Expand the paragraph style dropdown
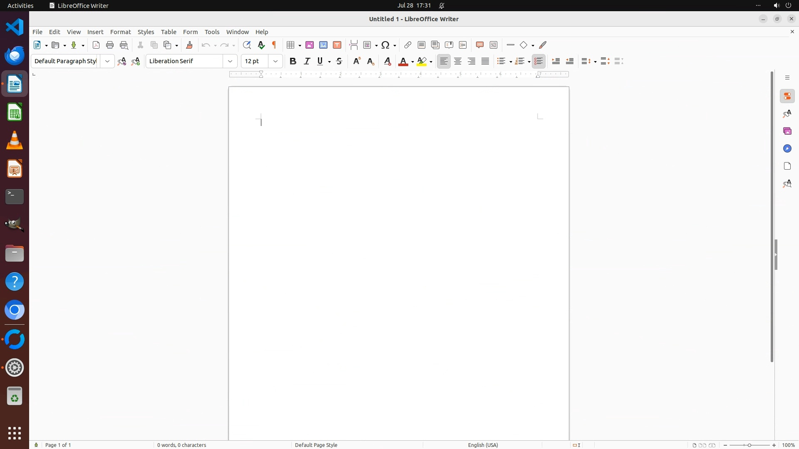799x449 pixels. pos(107,61)
